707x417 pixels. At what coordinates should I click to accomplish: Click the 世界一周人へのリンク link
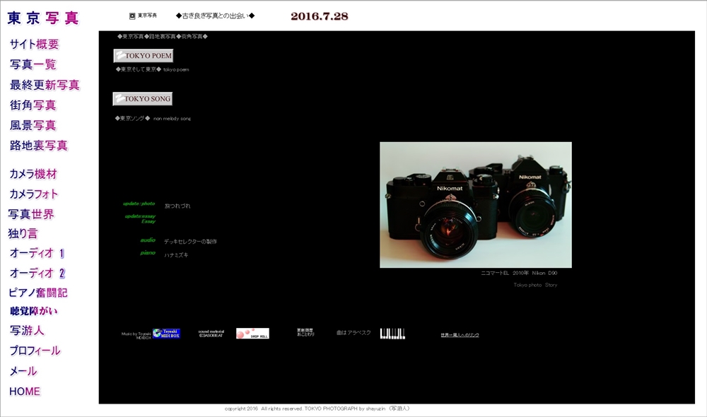(460, 335)
